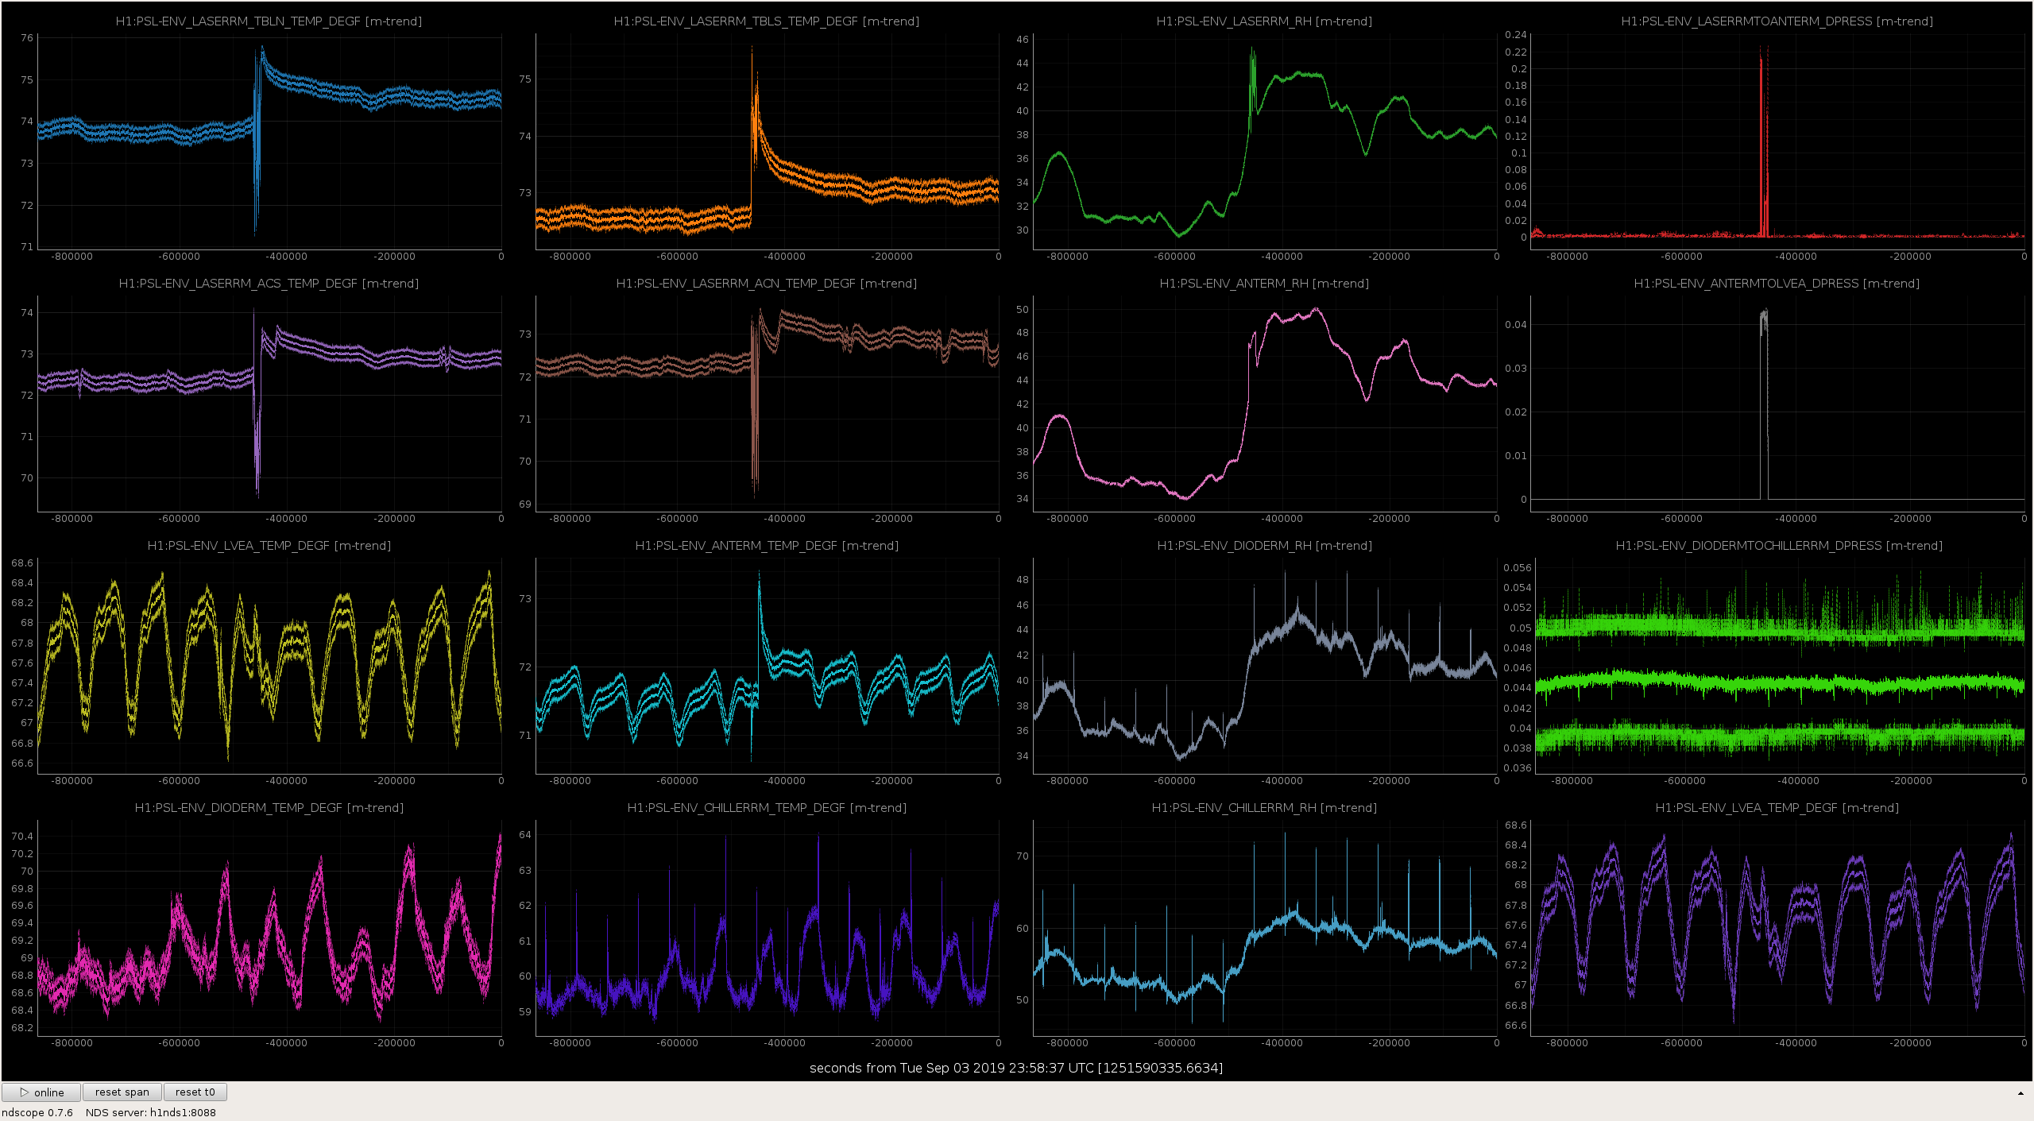The image size is (2034, 1121).
Task: Select the H1:PSL-ENV_LASERRM_TBLN_TEMP_DEGF plot title
Action: click(x=269, y=21)
